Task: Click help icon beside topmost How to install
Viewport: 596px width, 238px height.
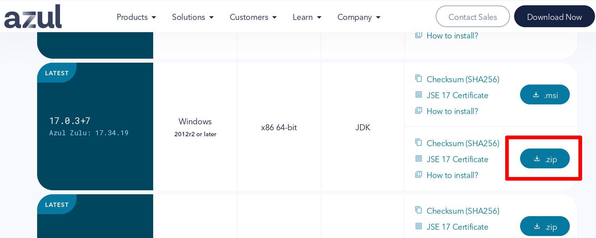Action: (x=419, y=35)
